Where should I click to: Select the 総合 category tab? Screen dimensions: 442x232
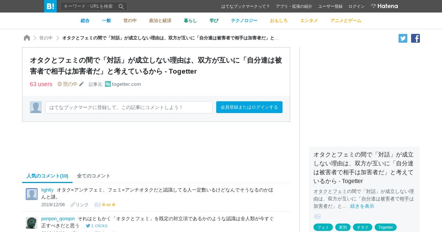[x=85, y=21]
